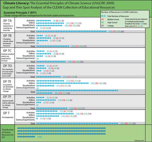Click the EP 7D Activities row label
Image resolution: width=152 pixels, height=142 pixels.
(31, 66)
